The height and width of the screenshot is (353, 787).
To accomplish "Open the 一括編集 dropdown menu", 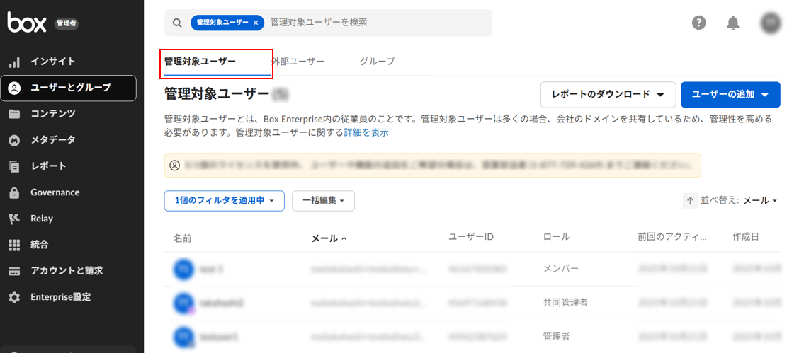I will click(323, 201).
